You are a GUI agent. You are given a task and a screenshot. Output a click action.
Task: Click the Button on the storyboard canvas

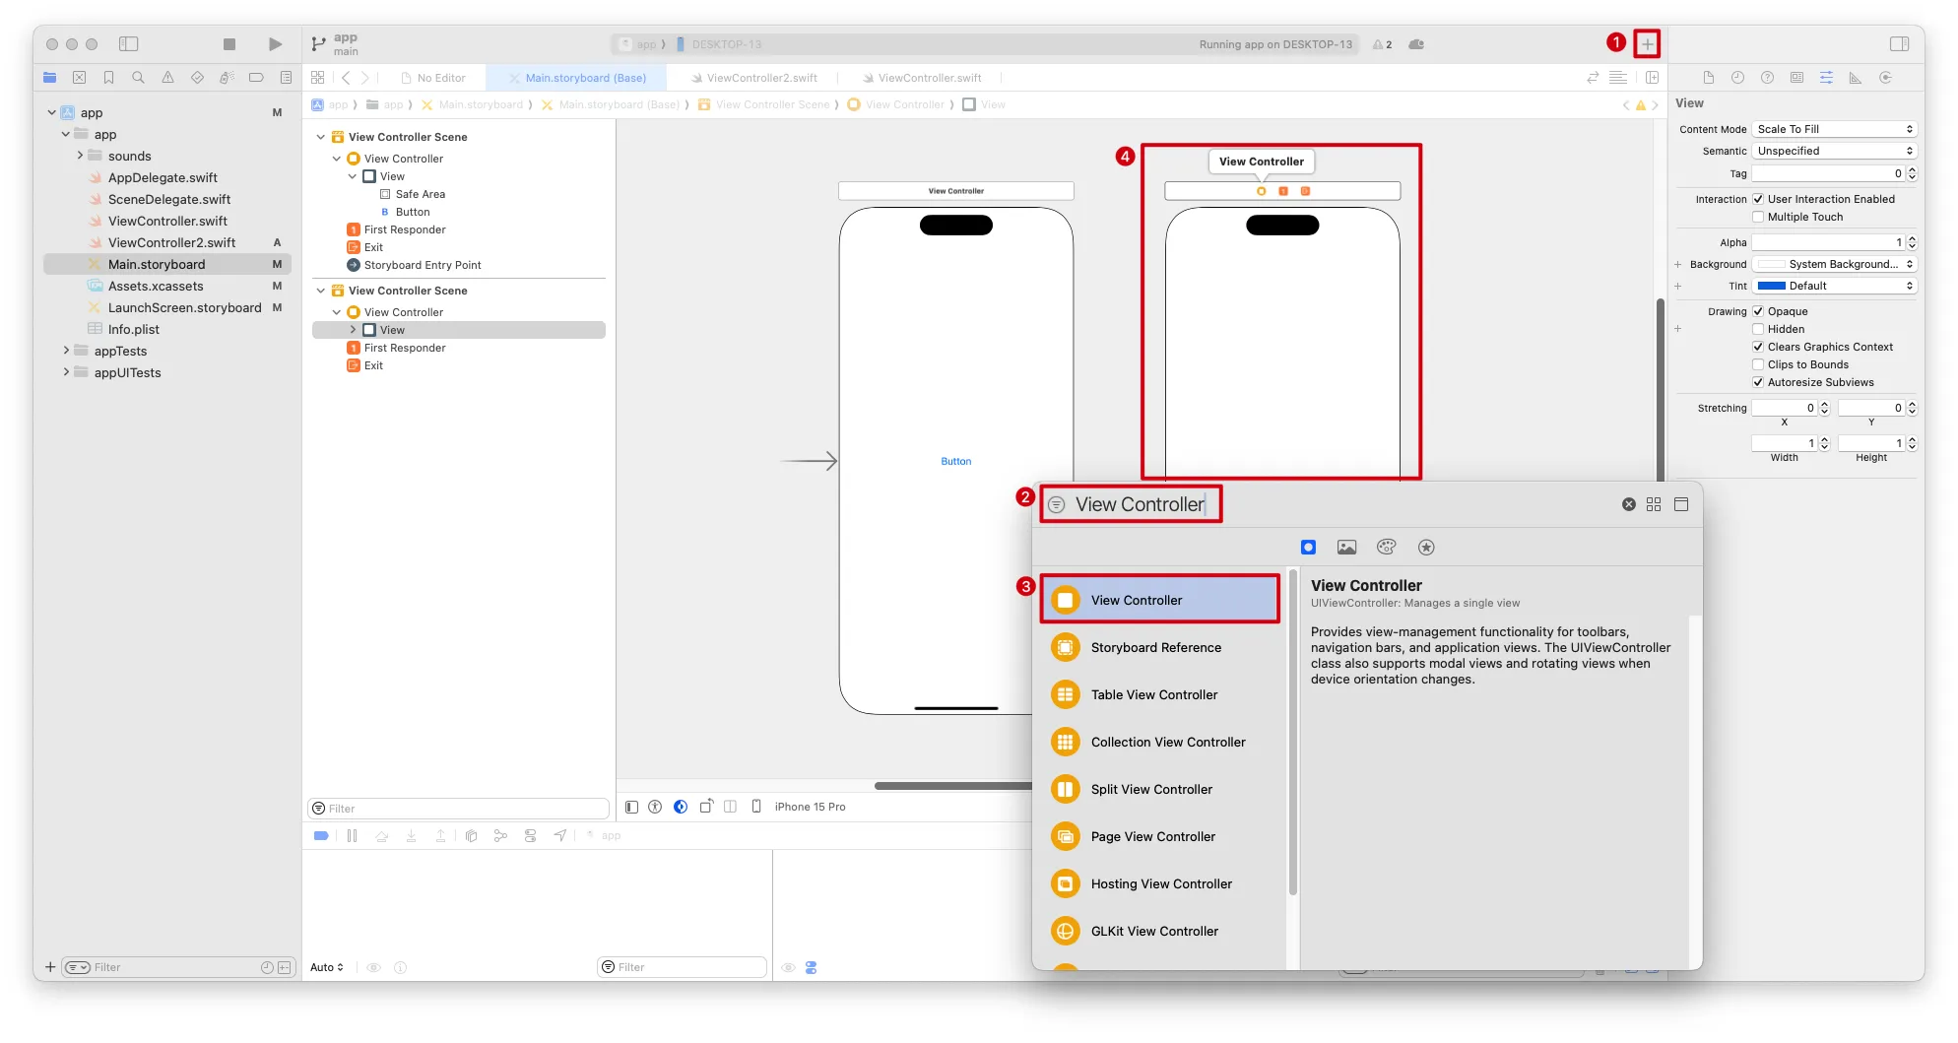[955, 461]
